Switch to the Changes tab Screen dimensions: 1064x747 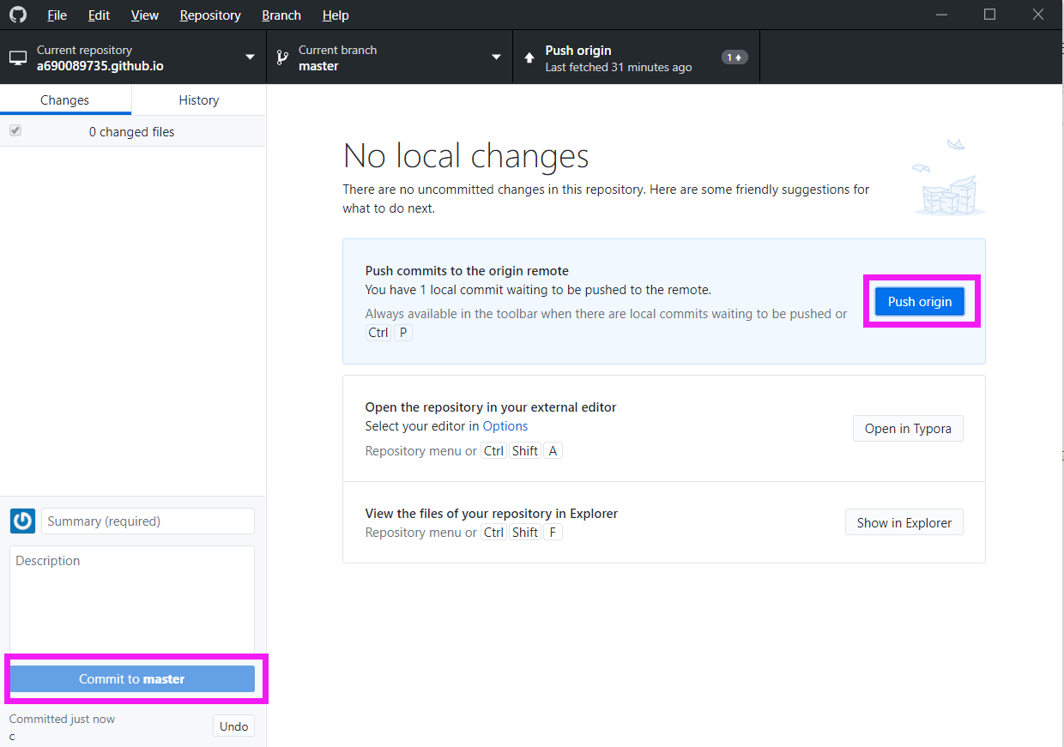[65, 100]
